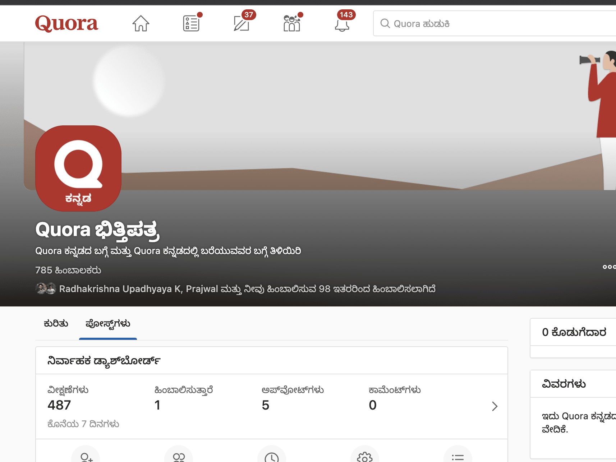Open the Quora ಕನ್ನಡ space logo image

tap(78, 168)
